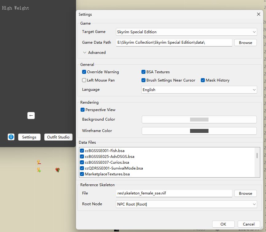The image size is (266, 232).
Task: Click Browse next to Game Data Path
Action: (245, 43)
